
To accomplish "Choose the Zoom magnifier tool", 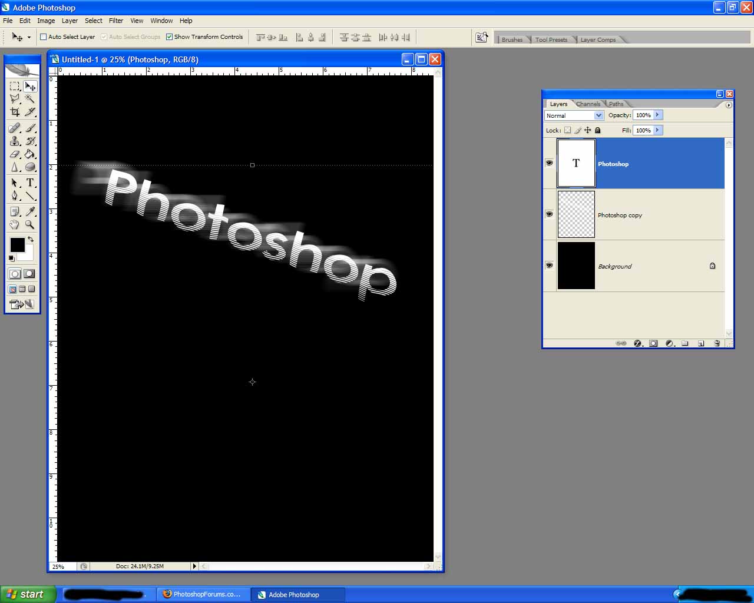I will (29, 225).
